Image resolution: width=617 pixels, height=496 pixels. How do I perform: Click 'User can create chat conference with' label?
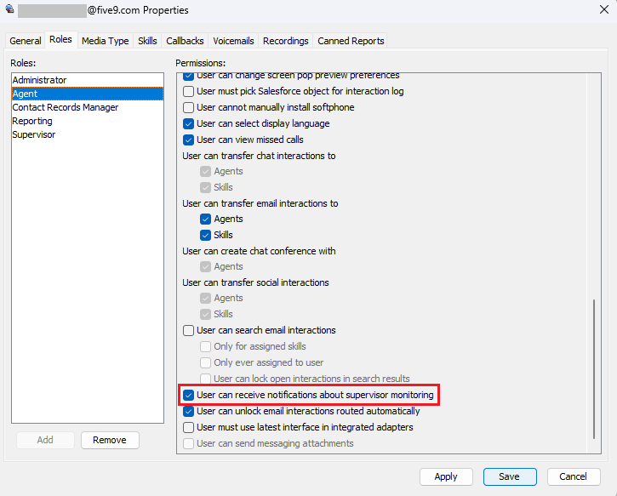[259, 251]
